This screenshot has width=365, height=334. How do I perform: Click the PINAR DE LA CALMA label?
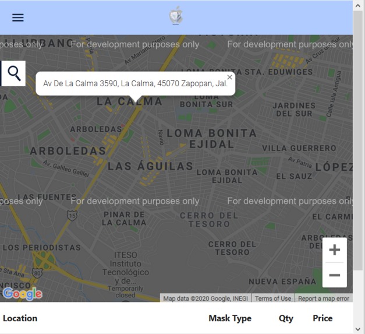[124, 219]
